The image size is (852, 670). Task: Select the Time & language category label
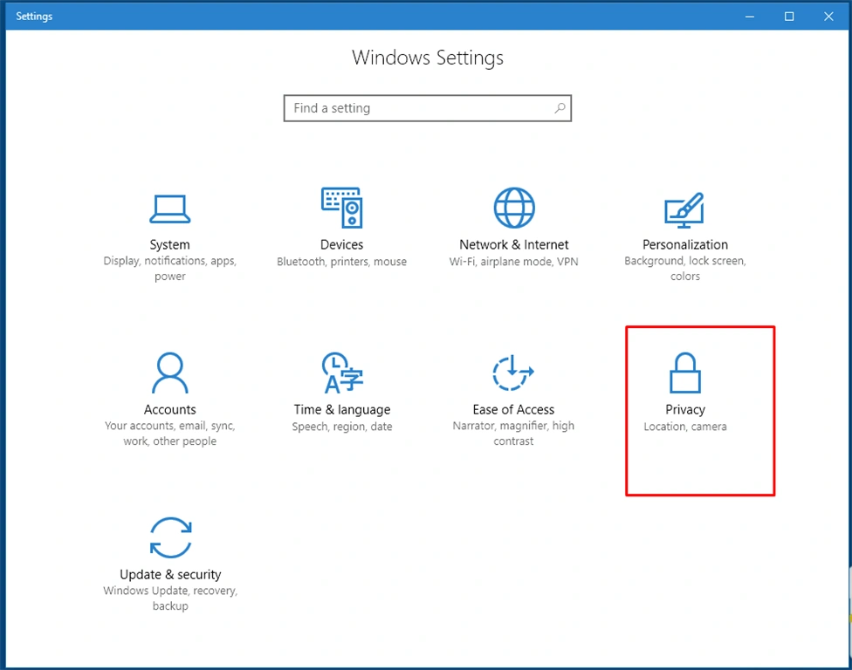[342, 410]
